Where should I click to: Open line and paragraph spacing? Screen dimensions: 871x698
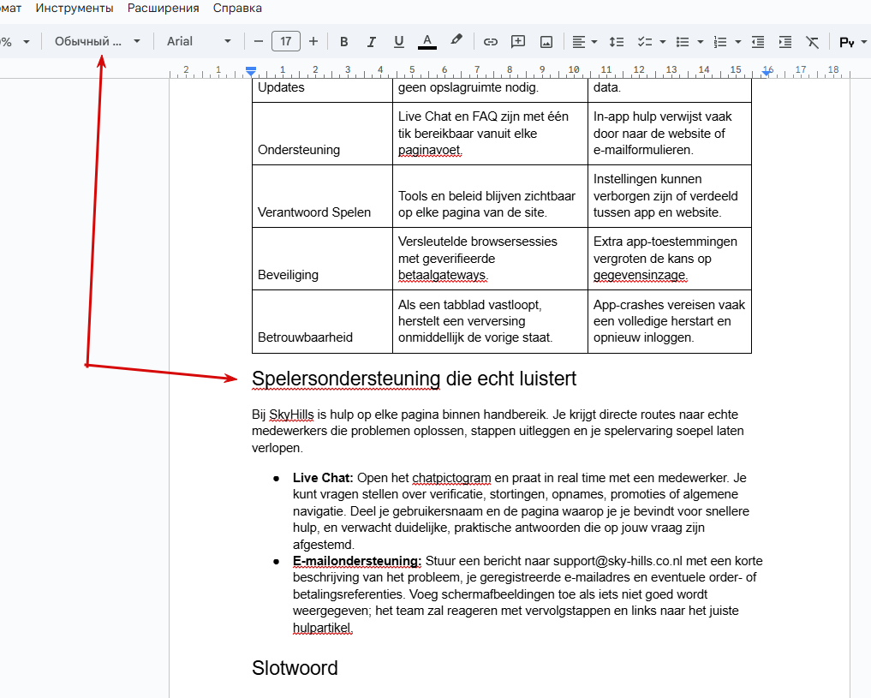point(616,42)
